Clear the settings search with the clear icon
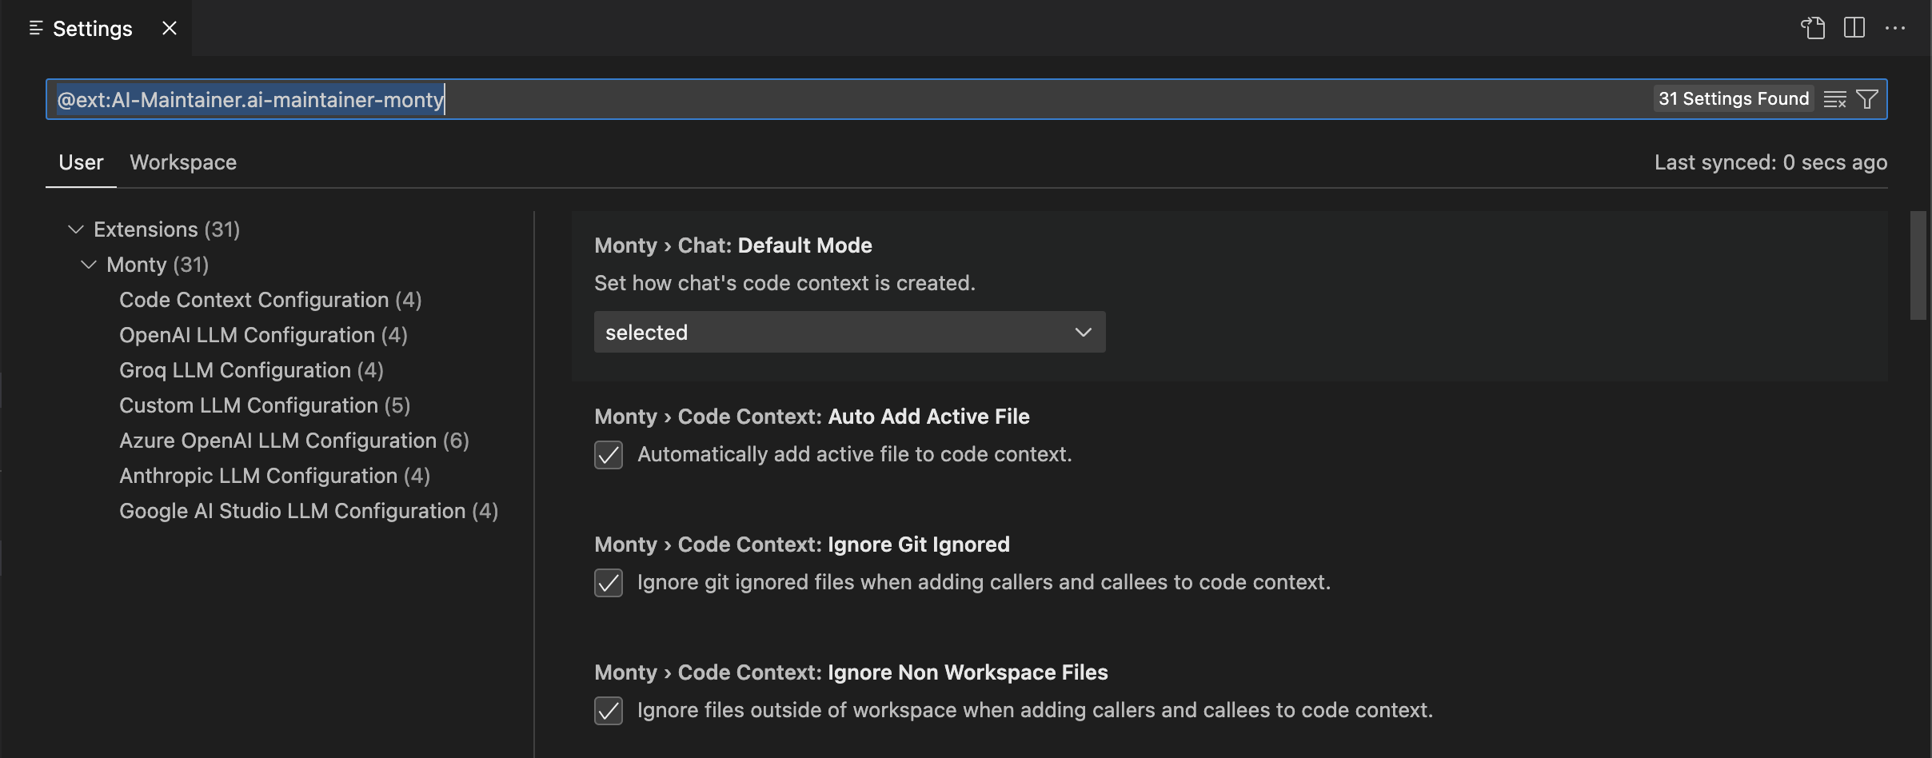The image size is (1932, 758). [1835, 99]
